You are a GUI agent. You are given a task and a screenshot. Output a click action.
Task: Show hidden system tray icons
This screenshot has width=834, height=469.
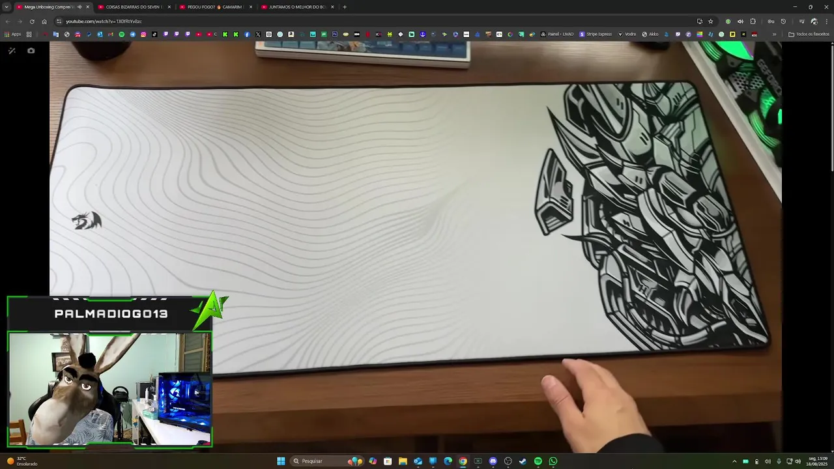coord(734,461)
